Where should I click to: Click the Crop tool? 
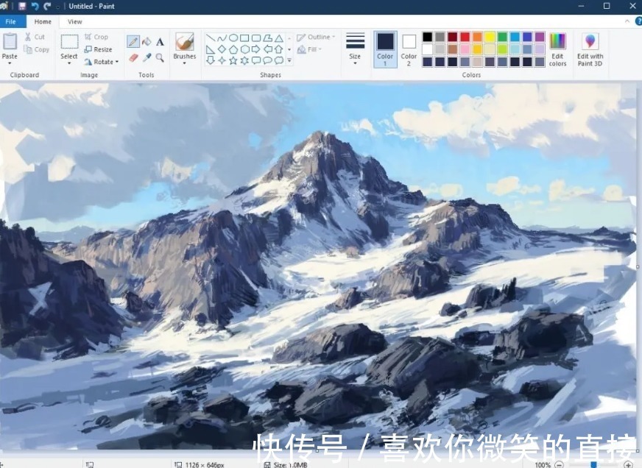point(98,36)
